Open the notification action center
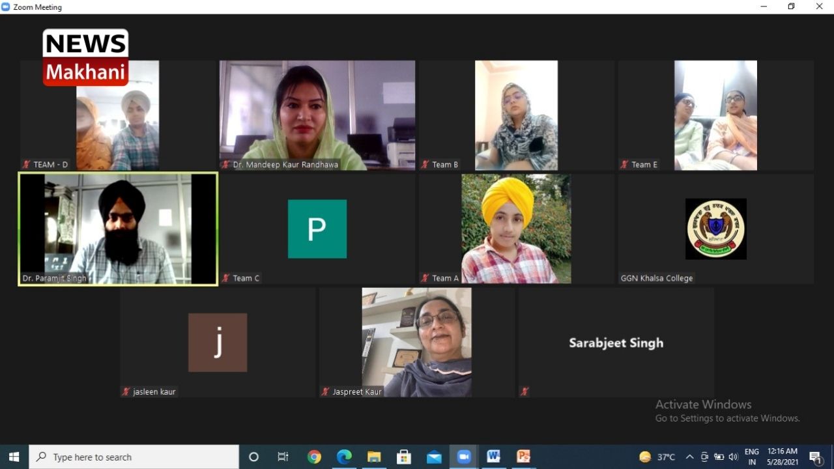This screenshot has height=469, width=834. coord(815,457)
